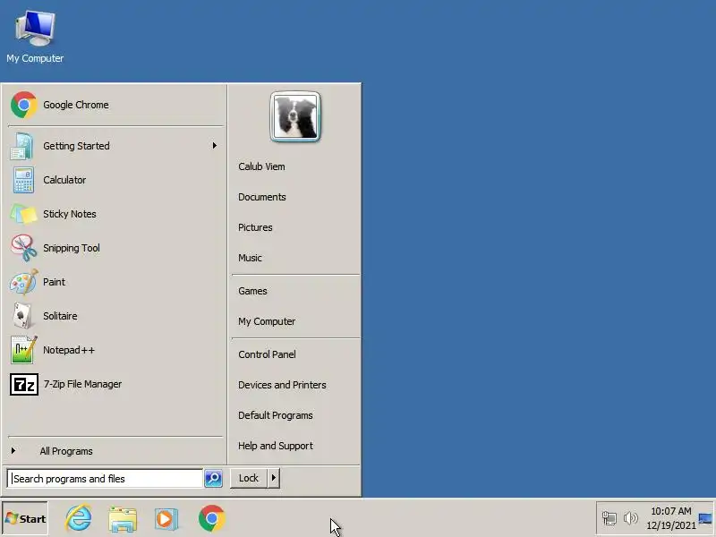Image resolution: width=716 pixels, height=537 pixels.
Task: Open the Google Chrome icon in Start menu
Action: (x=24, y=105)
